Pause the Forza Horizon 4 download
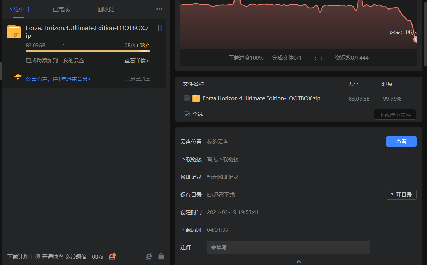The height and width of the screenshot is (265, 427). coord(160,28)
